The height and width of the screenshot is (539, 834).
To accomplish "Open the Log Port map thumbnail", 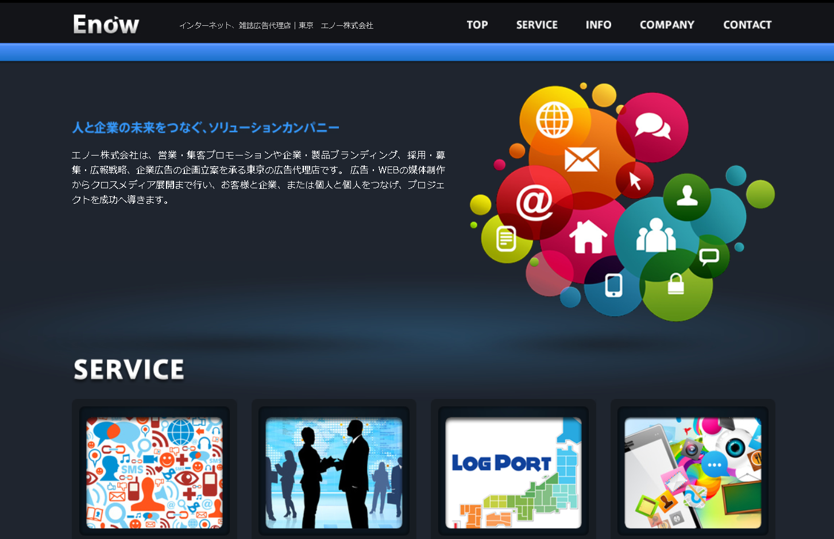I will click(513, 472).
